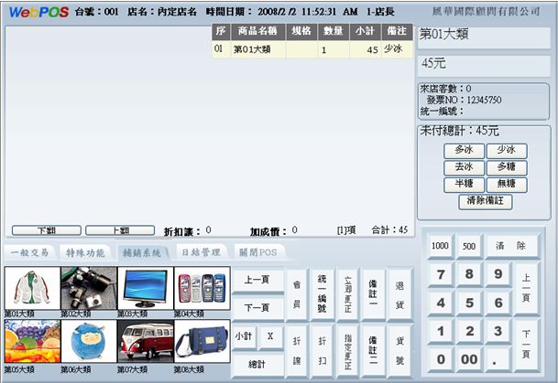Click the 商品名稱 column header
Viewport: 558px width, 383px height.
[258, 32]
